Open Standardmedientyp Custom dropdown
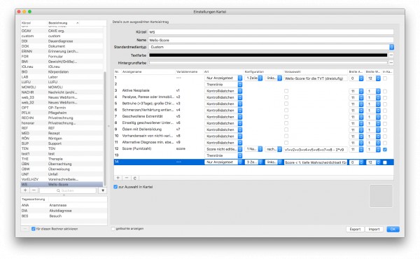The height and width of the screenshot is (259, 420). pyautogui.click(x=271, y=47)
